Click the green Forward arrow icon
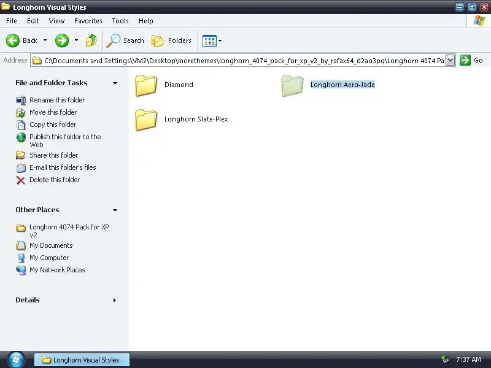 (x=62, y=40)
